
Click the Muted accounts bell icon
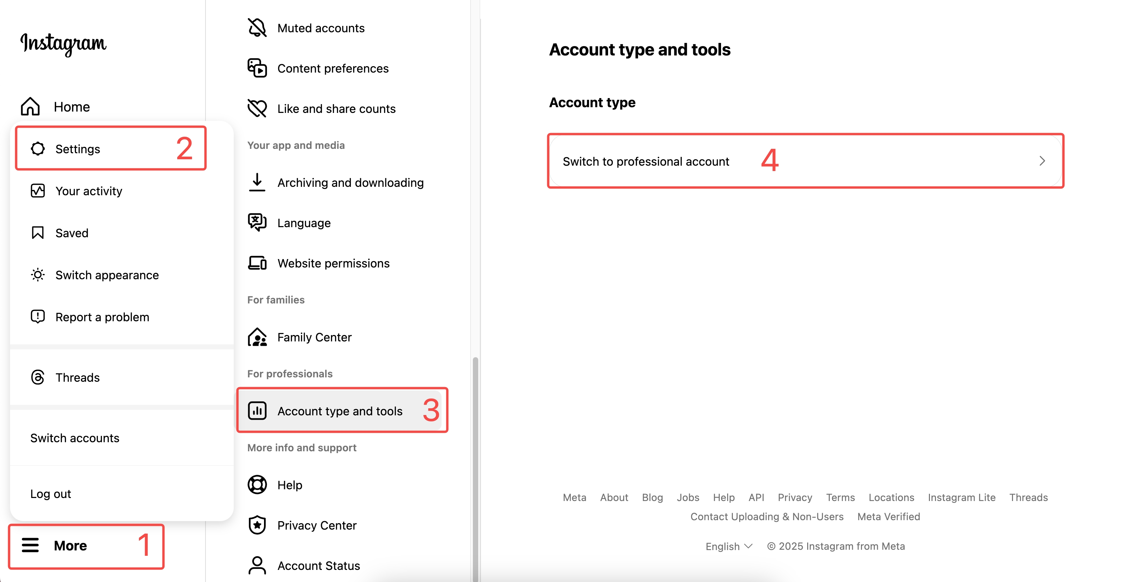pyautogui.click(x=257, y=28)
